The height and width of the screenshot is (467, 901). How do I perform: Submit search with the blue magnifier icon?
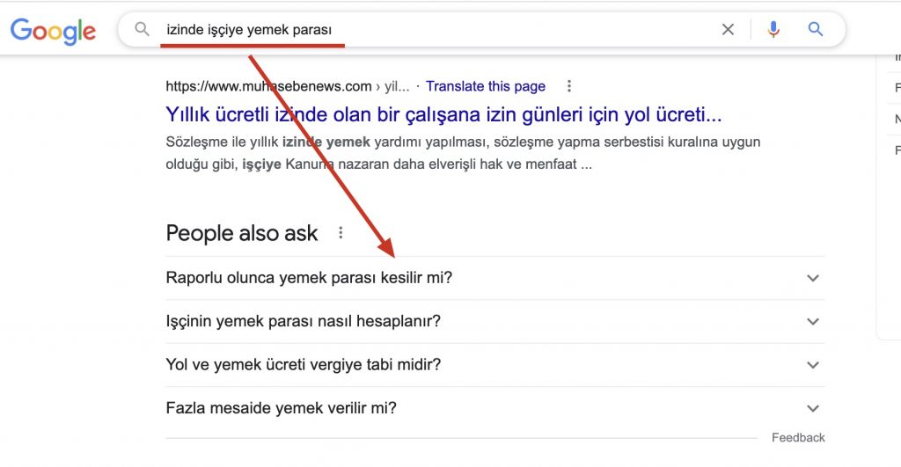pos(816,29)
